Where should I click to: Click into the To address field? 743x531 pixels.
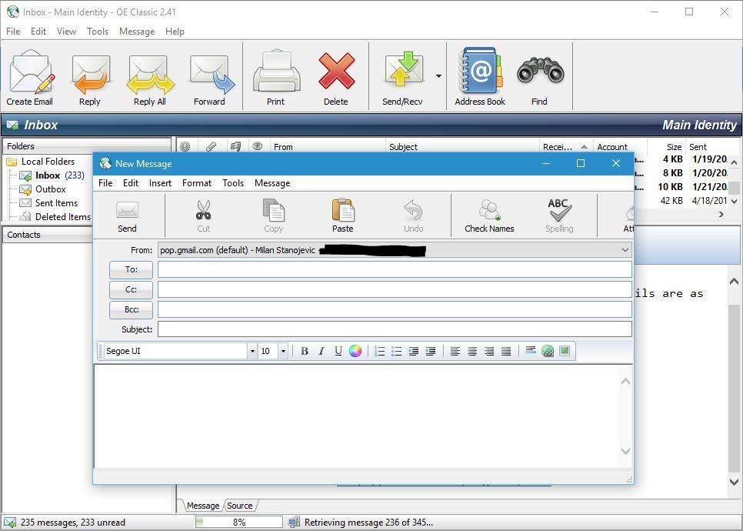click(395, 270)
